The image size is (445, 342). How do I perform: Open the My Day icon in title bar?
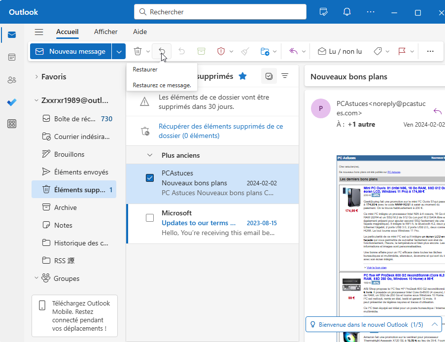click(x=324, y=12)
